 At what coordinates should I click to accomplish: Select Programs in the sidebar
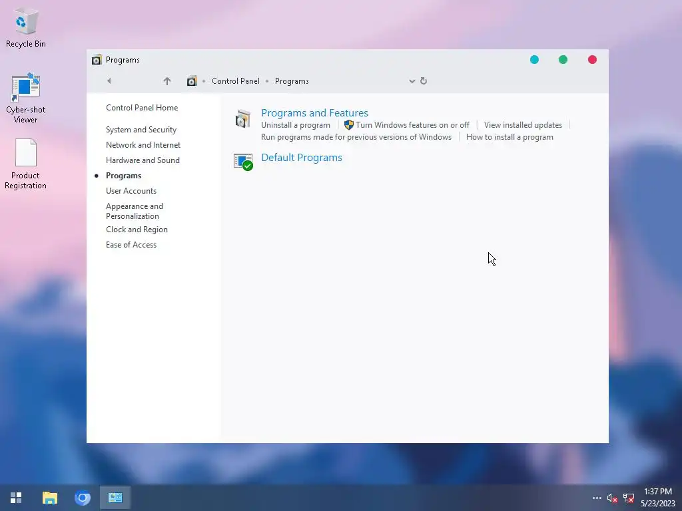(123, 176)
